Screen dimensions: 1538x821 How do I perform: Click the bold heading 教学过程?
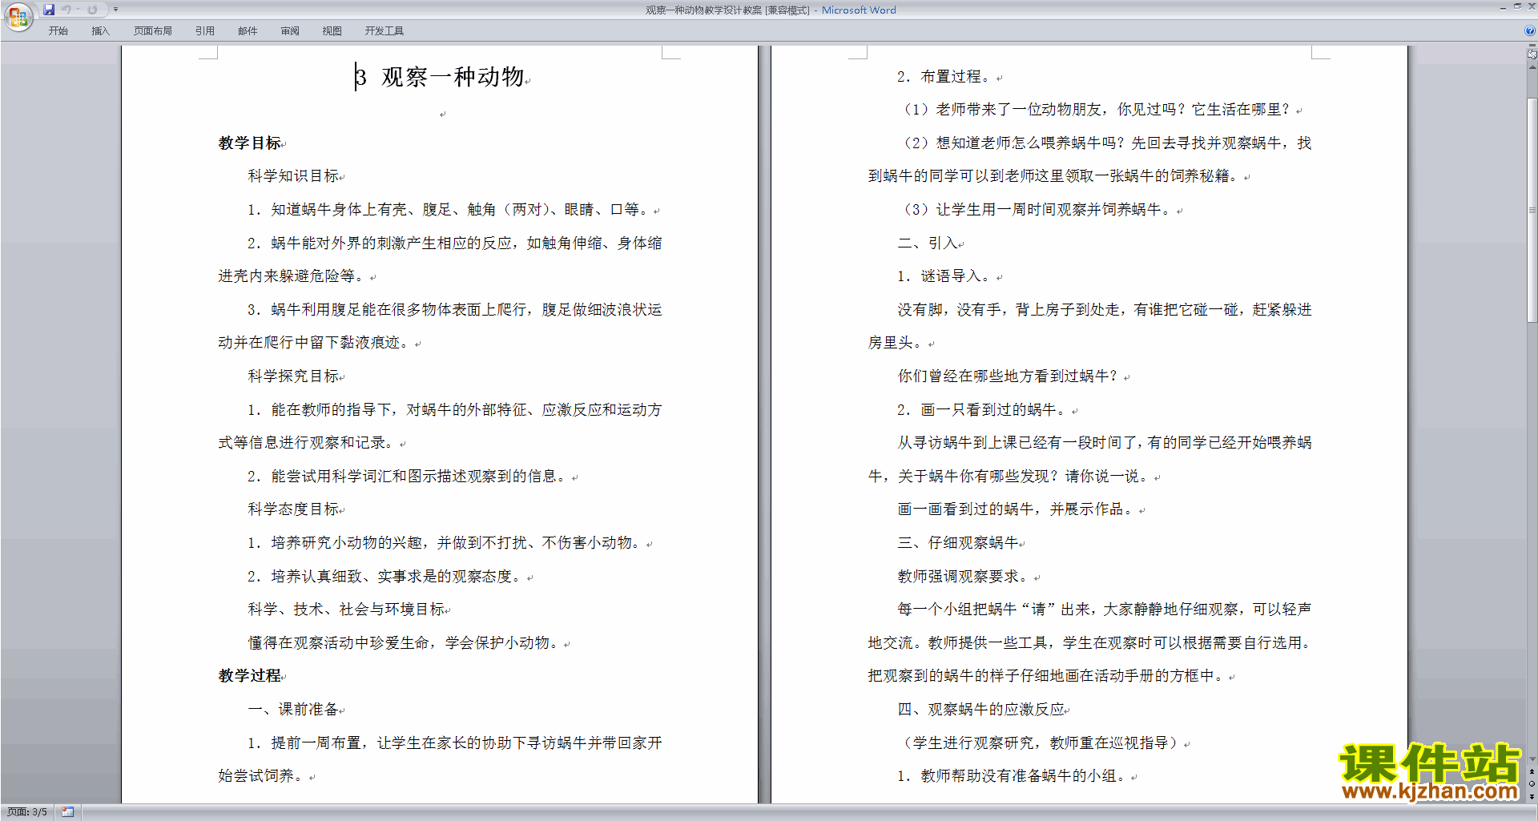pos(250,676)
